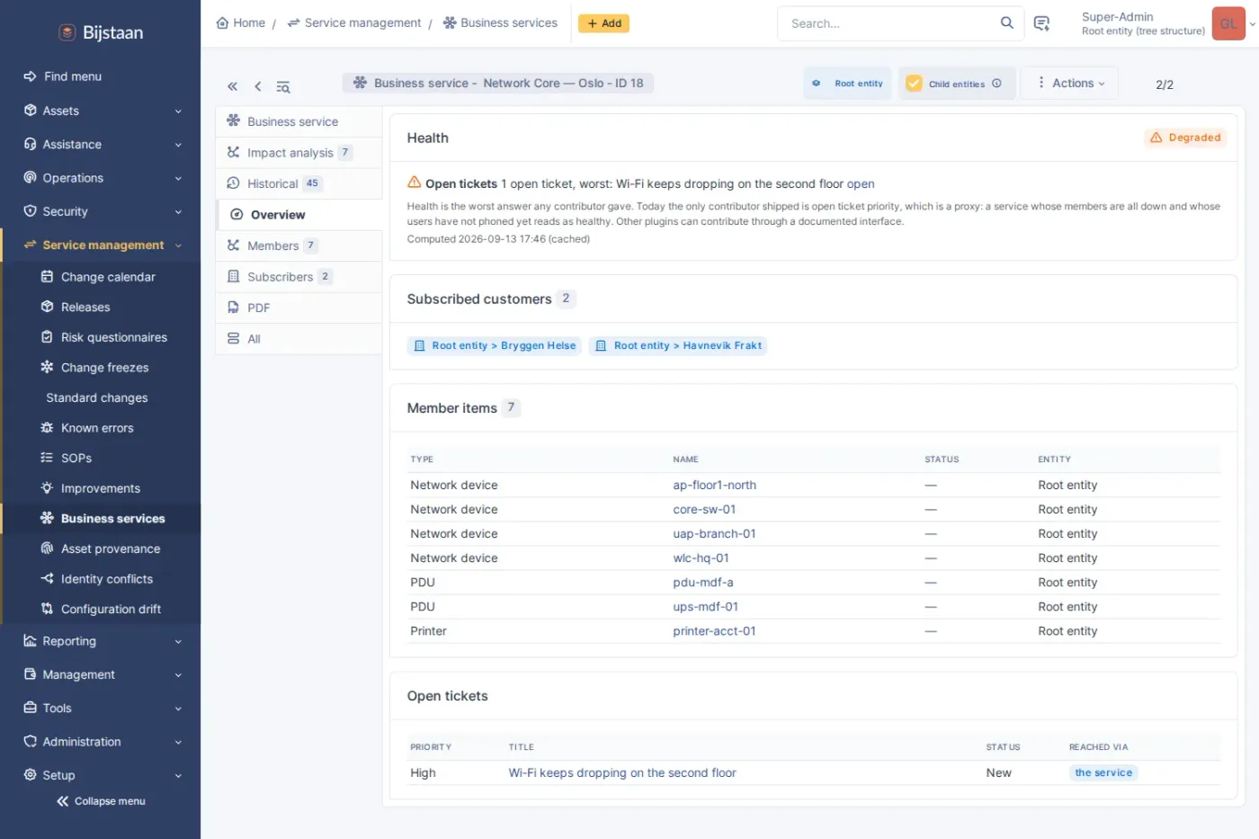The width and height of the screenshot is (1259, 839).
Task: Open the user profile dropdown chevron
Action: (x=1253, y=23)
